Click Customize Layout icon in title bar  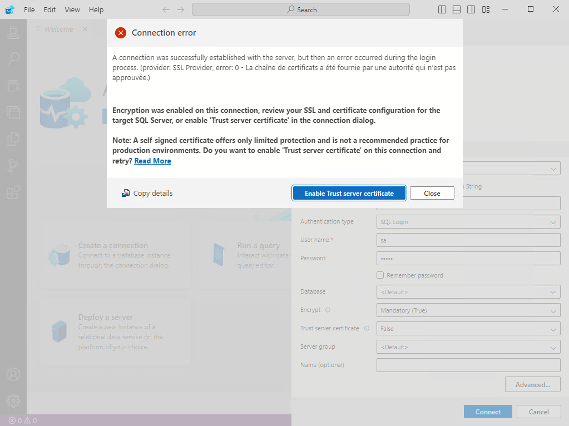point(486,9)
